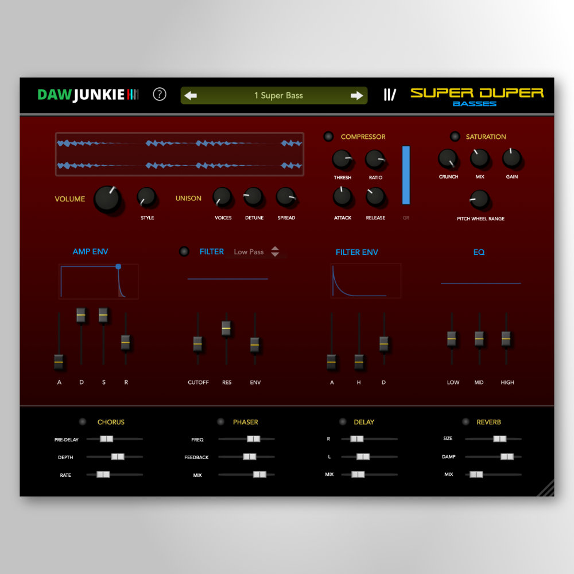Go to previous preset with left arrow

(x=191, y=95)
